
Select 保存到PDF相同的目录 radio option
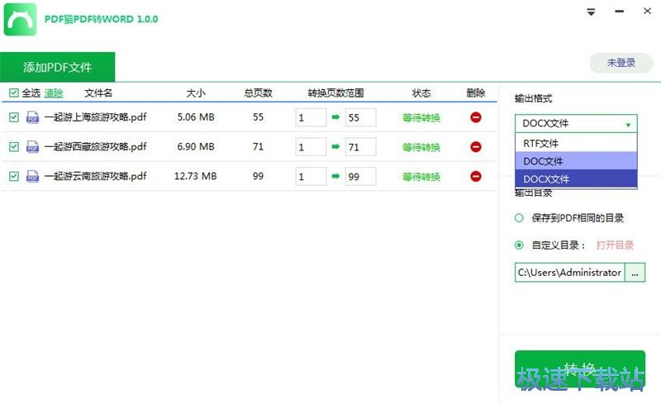click(520, 218)
